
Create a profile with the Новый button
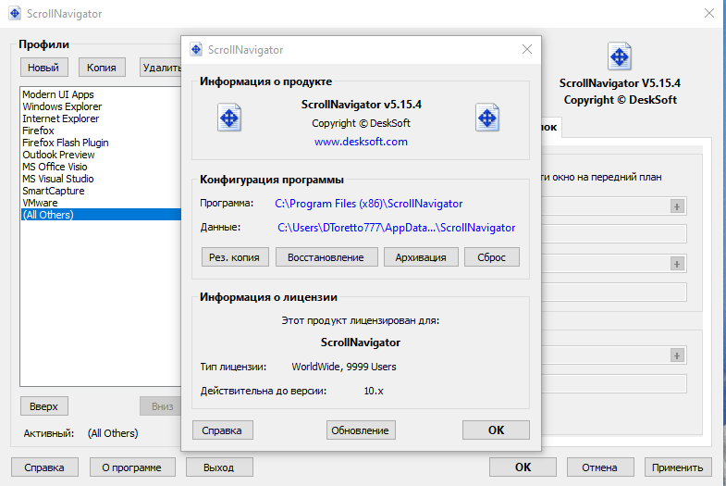point(44,68)
